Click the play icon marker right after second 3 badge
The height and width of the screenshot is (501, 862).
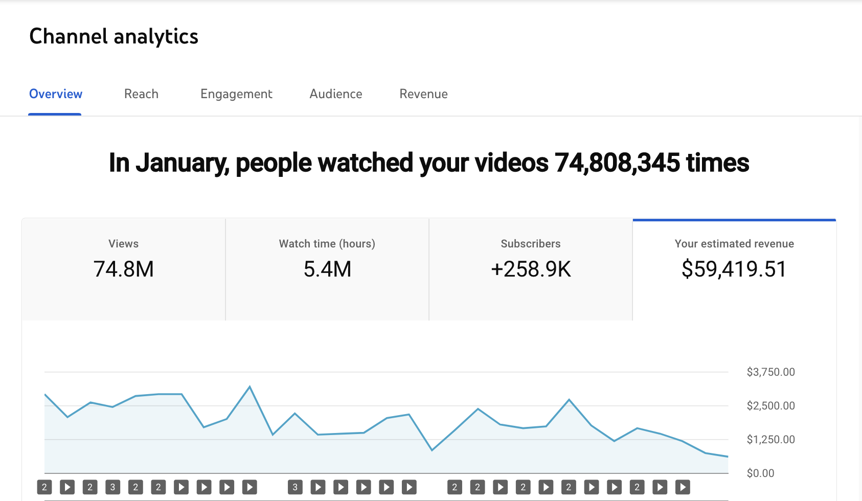(318, 487)
